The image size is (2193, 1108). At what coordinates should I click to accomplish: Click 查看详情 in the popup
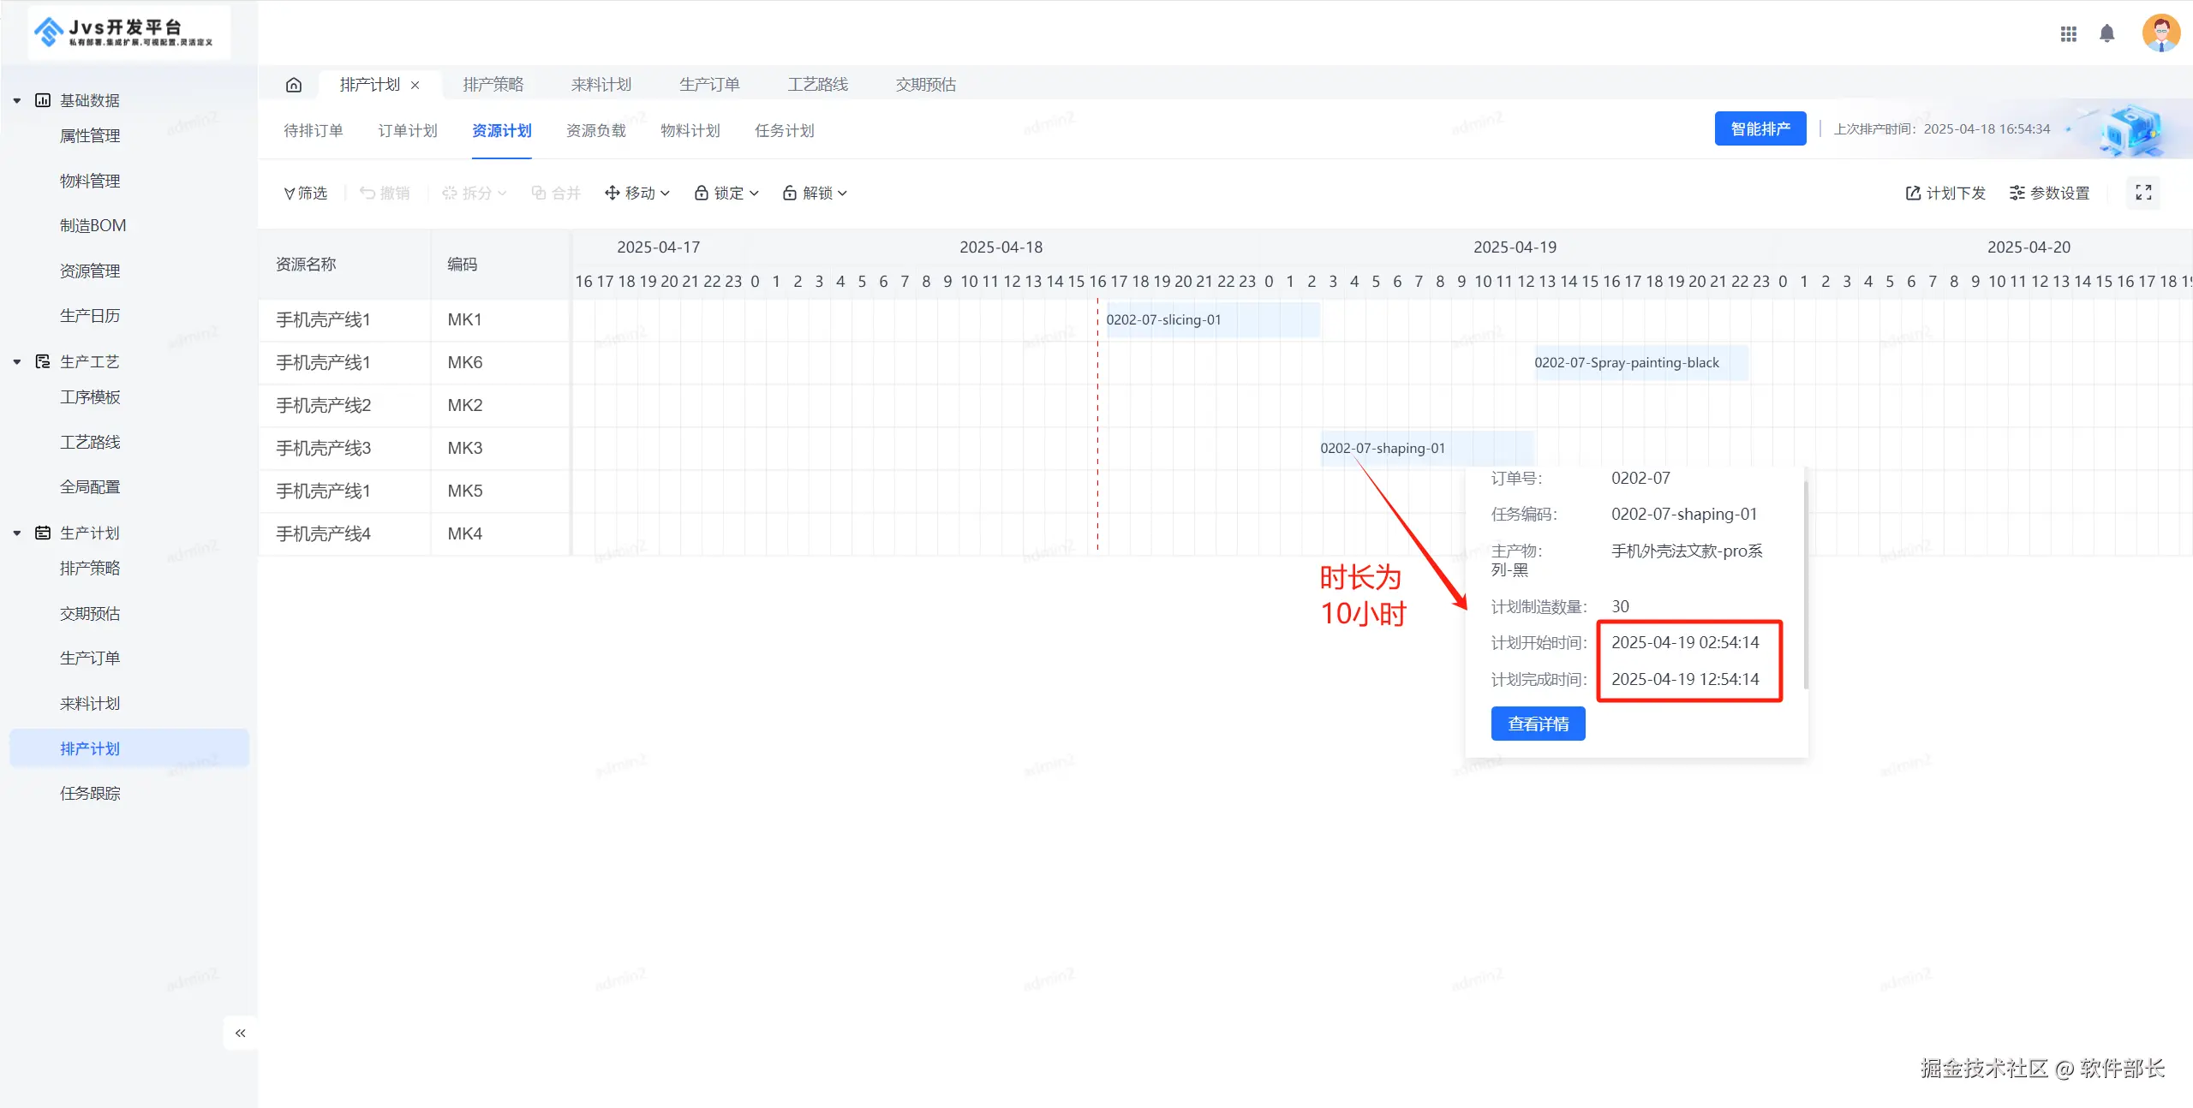click(1538, 724)
